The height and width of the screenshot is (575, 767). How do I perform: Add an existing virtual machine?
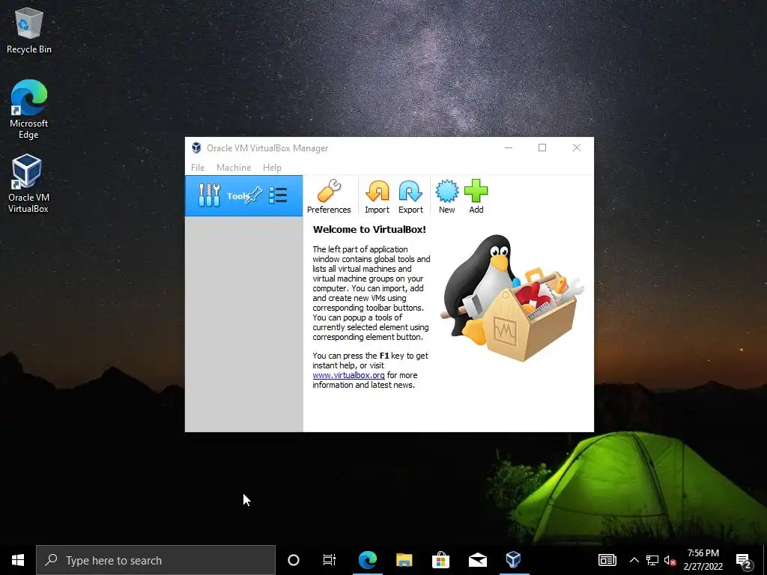476,197
